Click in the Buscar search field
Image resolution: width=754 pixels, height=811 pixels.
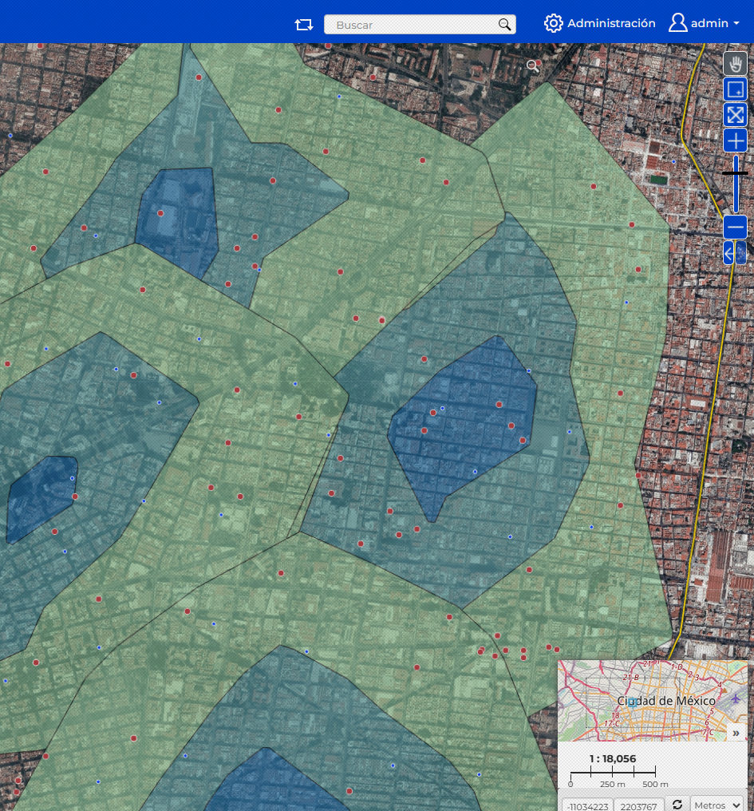point(411,25)
